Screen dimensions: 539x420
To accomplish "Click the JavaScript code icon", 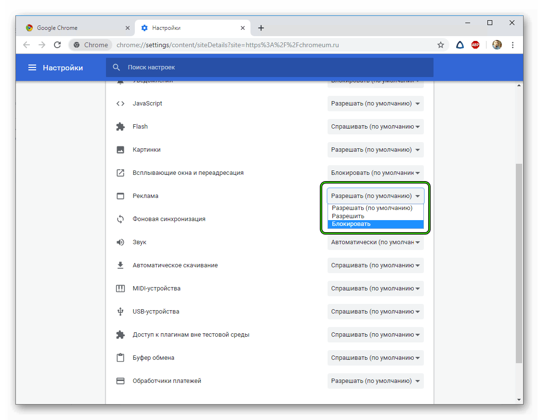I will (x=120, y=104).
